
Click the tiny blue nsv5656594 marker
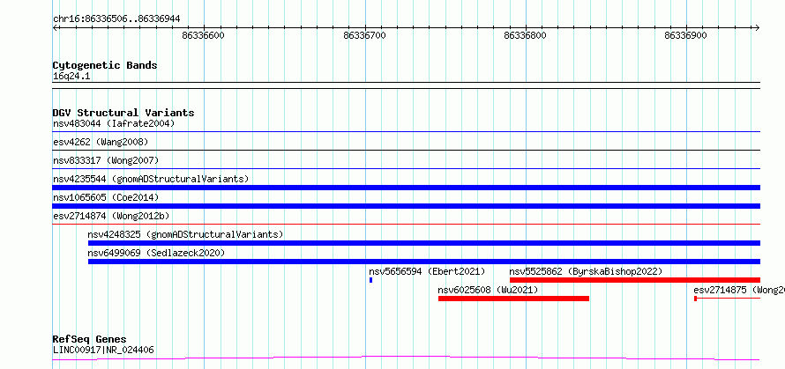(x=371, y=280)
